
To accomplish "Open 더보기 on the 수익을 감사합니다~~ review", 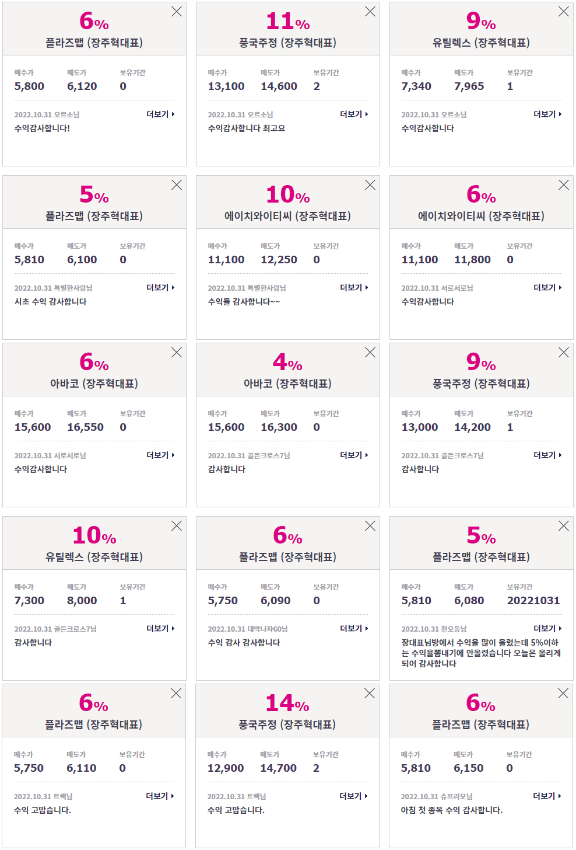I will tap(354, 288).
